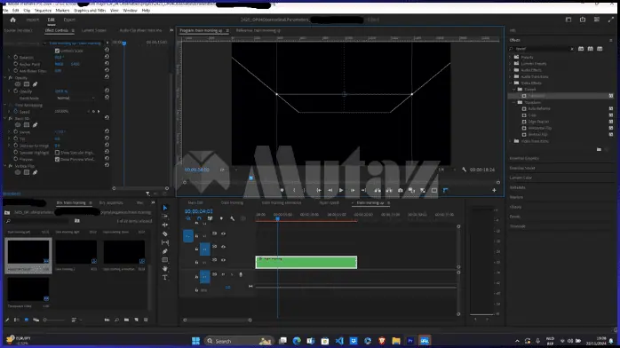Open the Lumetri Color panel
This screenshot has height=348, width=620.
point(521,178)
